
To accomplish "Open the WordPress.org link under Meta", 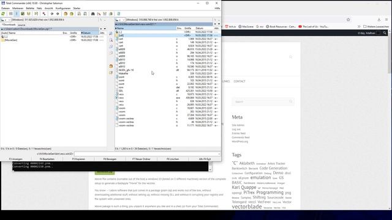I will tap(239, 141).
